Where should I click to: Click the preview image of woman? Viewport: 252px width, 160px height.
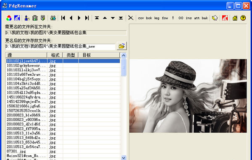[x=188, y=96]
